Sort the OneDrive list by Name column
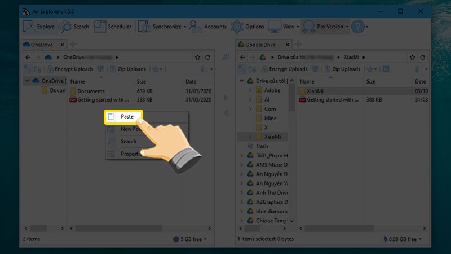The width and height of the screenshot is (451, 254). pos(78,81)
